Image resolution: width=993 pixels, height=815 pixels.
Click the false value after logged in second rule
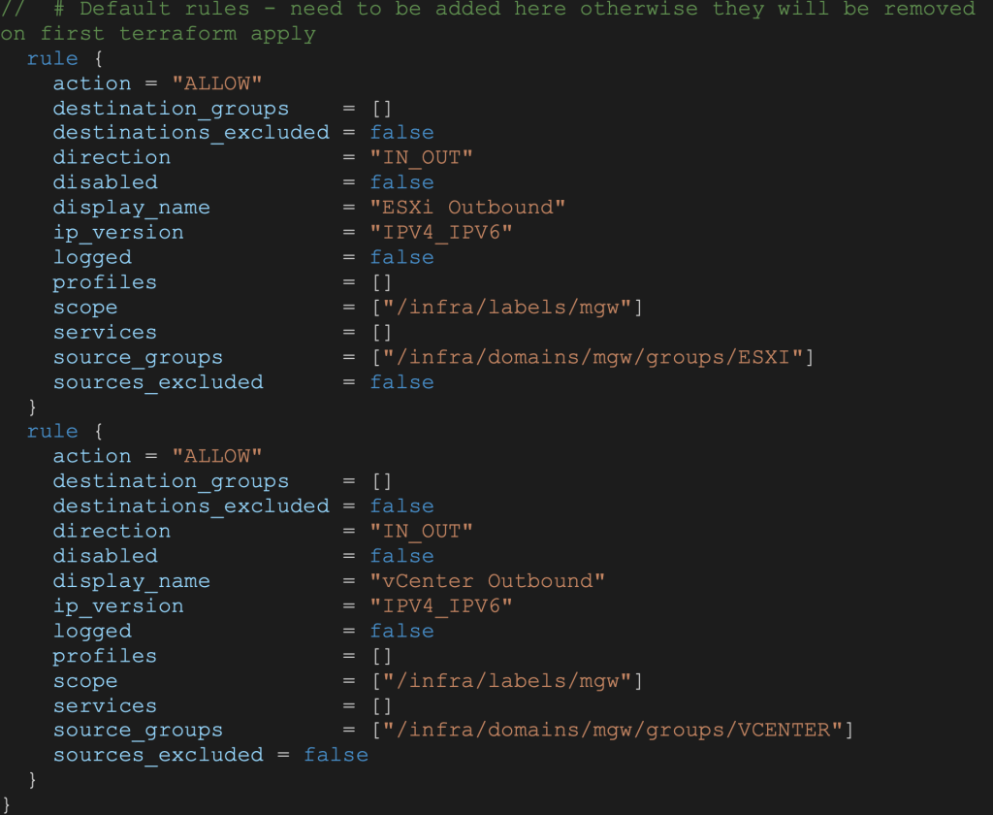(x=401, y=631)
